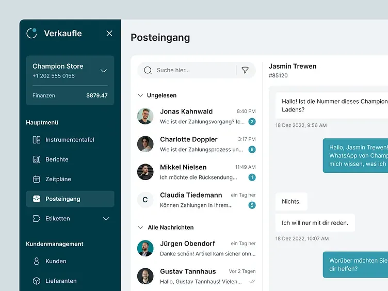Click unread badge 1 on Mikkel Nielsen
Image resolution: width=388 pixels, height=291 pixels.
pyautogui.click(x=252, y=177)
